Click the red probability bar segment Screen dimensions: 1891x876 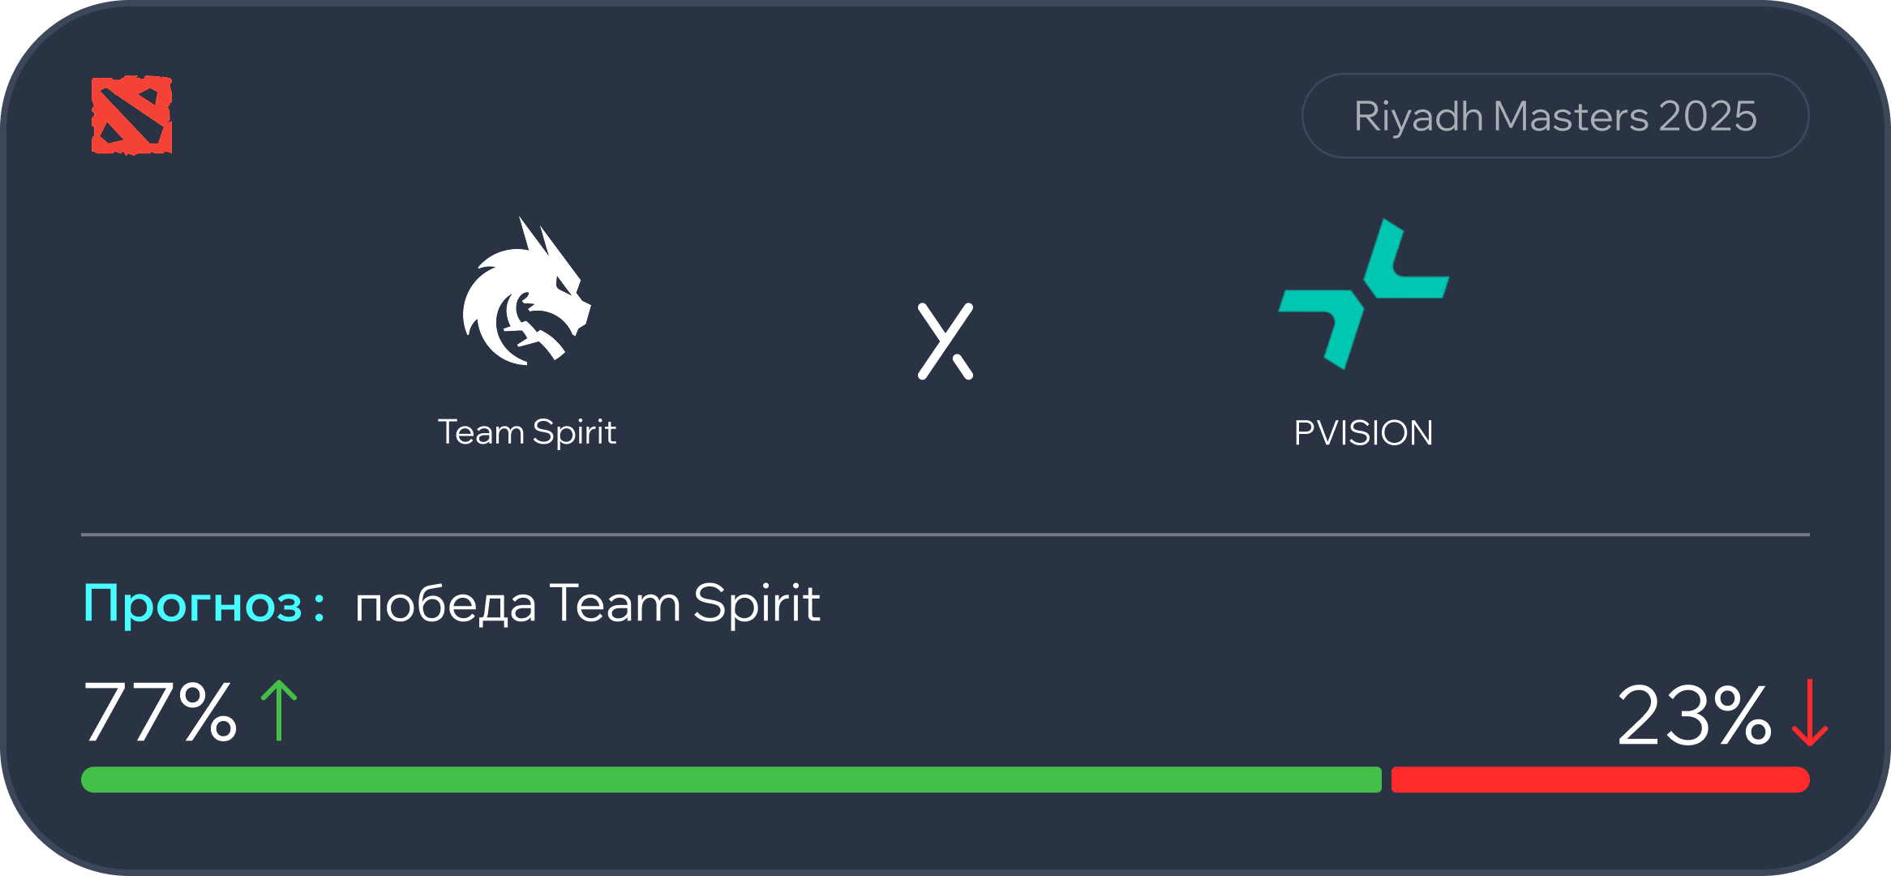point(1599,779)
